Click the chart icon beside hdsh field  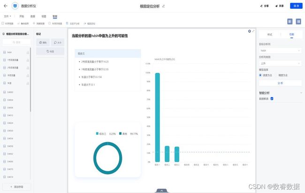pos(28,52)
